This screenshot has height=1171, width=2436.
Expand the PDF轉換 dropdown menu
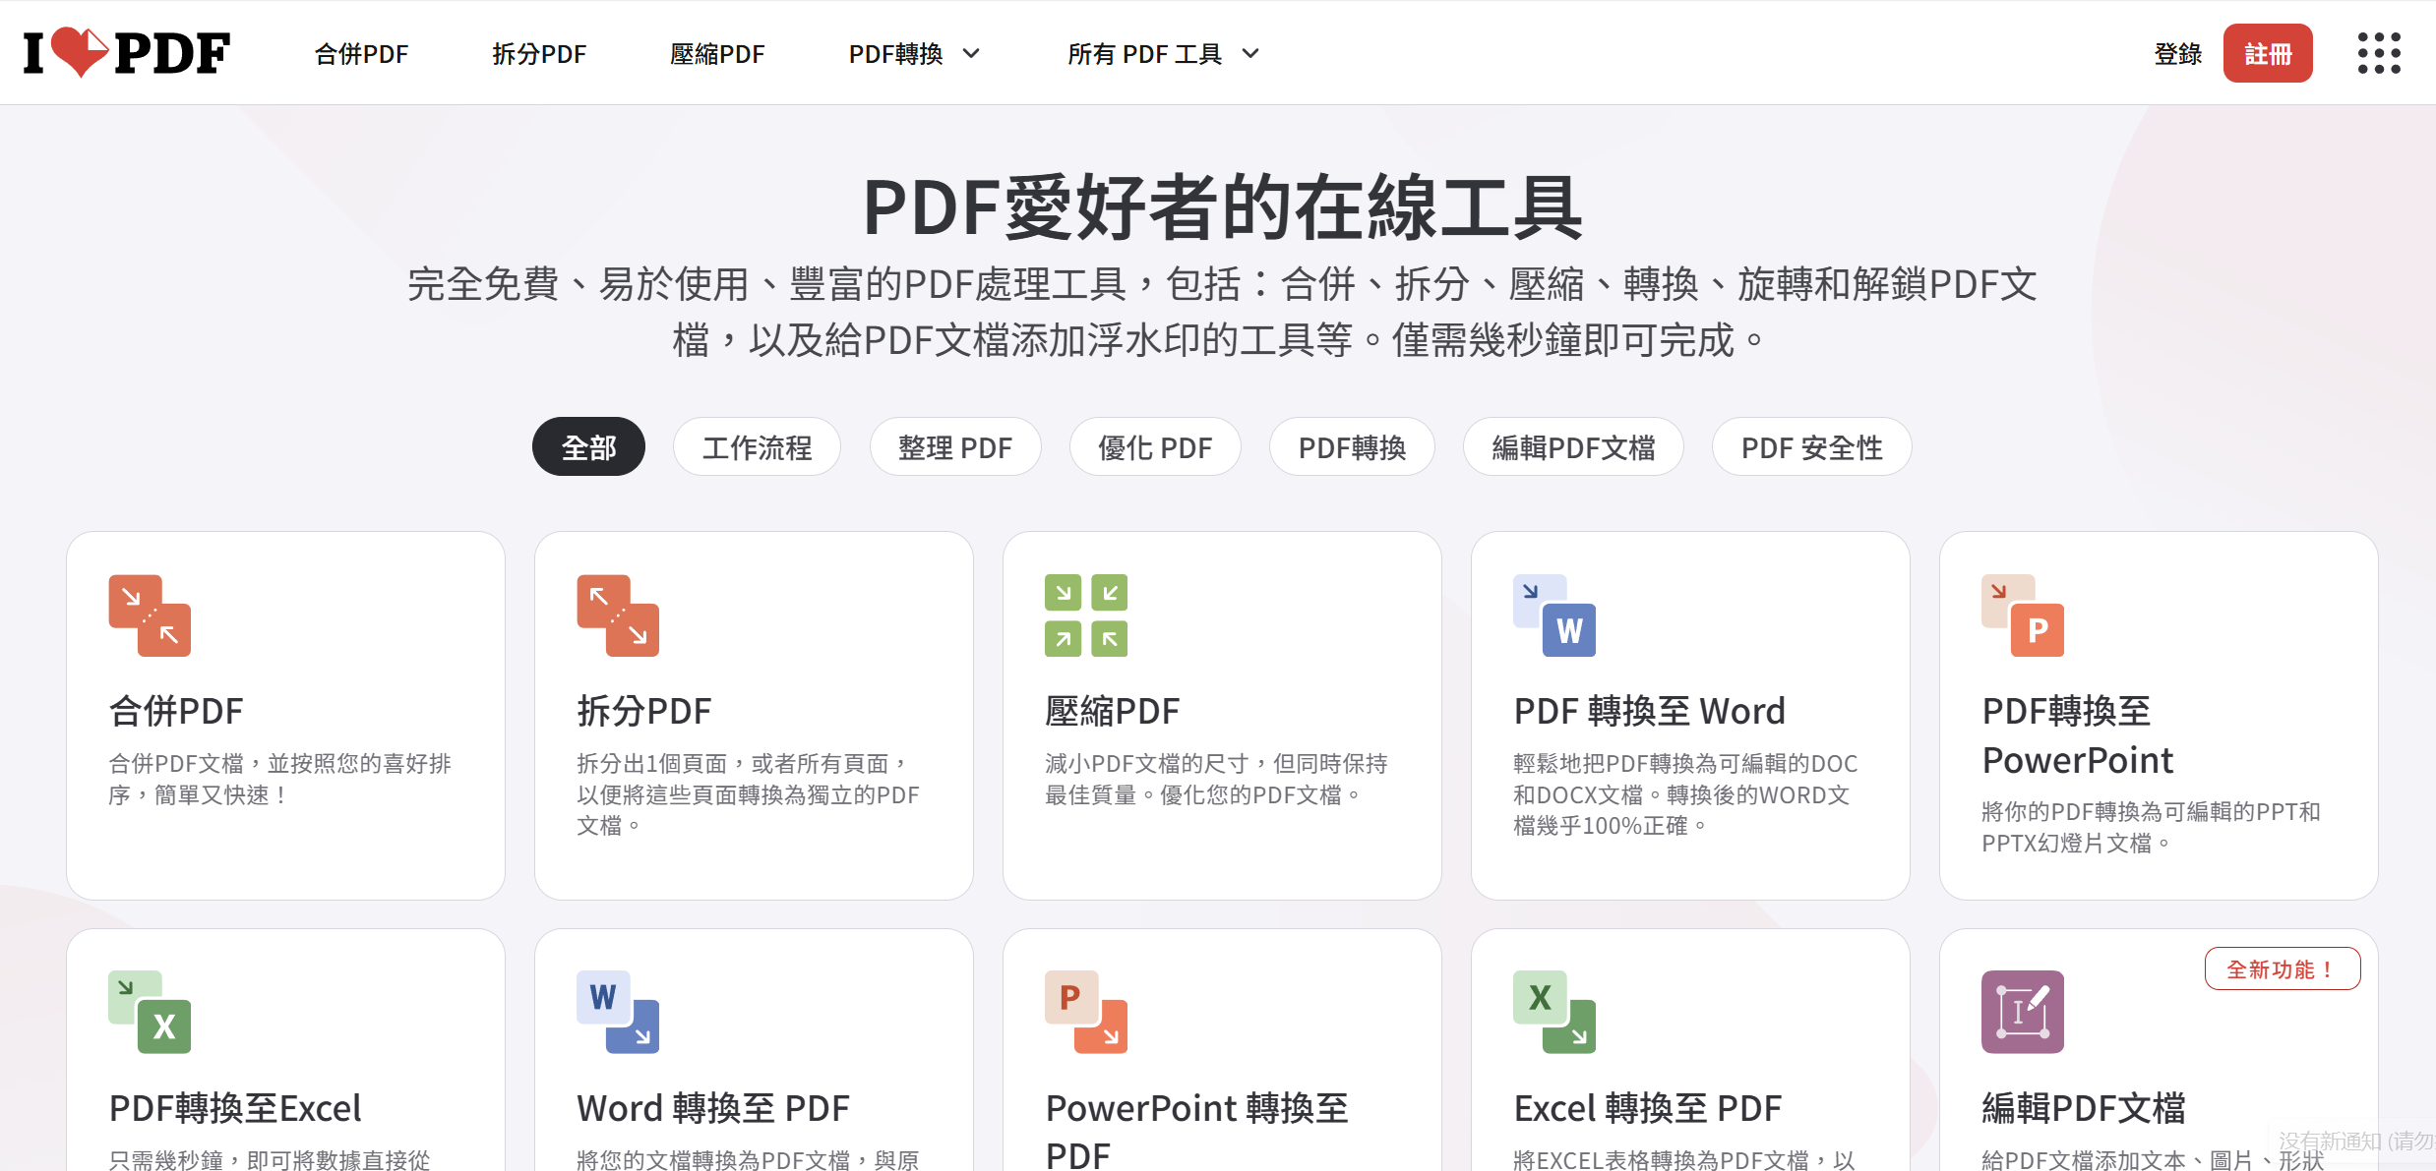click(x=911, y=54)
